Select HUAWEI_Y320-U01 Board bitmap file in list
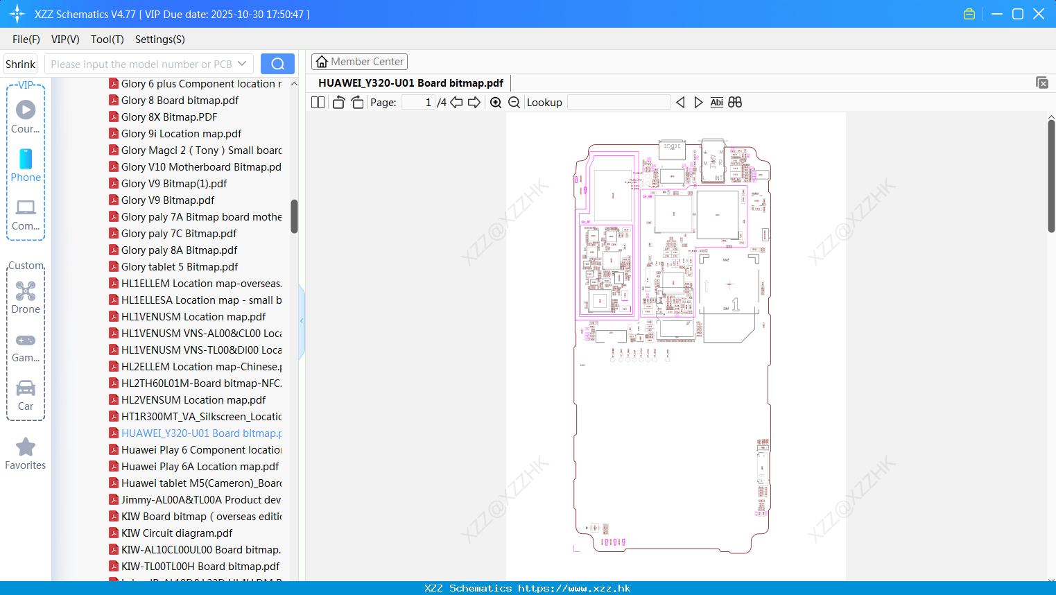This screenshot has width=1056, height=595. [201, 433]
